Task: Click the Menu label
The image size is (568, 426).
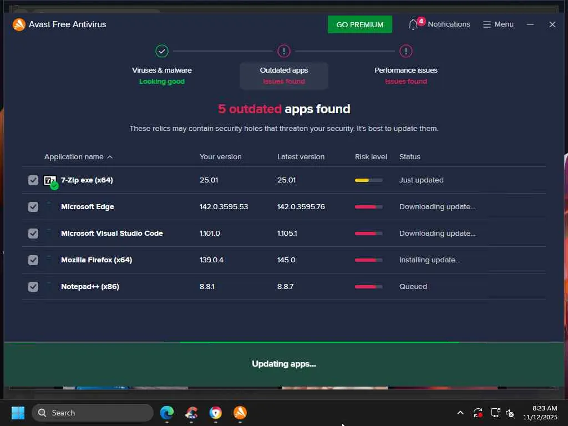Action: tap(504, 24)
